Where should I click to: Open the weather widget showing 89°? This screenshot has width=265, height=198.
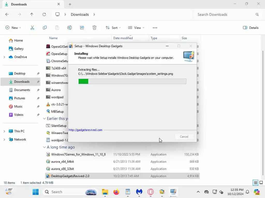9,192
